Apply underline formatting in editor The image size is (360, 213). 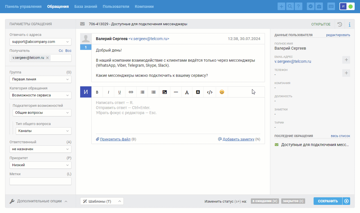point(120,92)
